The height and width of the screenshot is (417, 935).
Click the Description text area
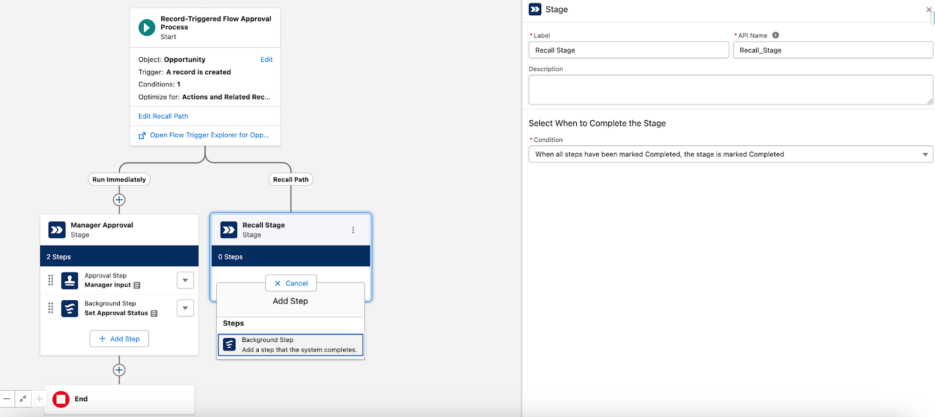coord(730,90)
